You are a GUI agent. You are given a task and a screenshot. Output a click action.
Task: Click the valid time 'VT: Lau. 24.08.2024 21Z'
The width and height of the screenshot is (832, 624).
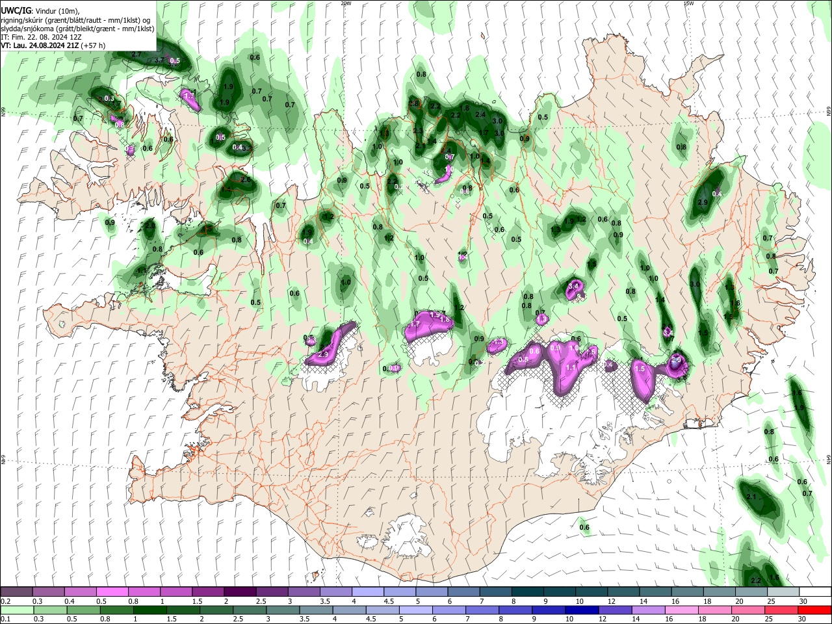[x=40, y=45]
